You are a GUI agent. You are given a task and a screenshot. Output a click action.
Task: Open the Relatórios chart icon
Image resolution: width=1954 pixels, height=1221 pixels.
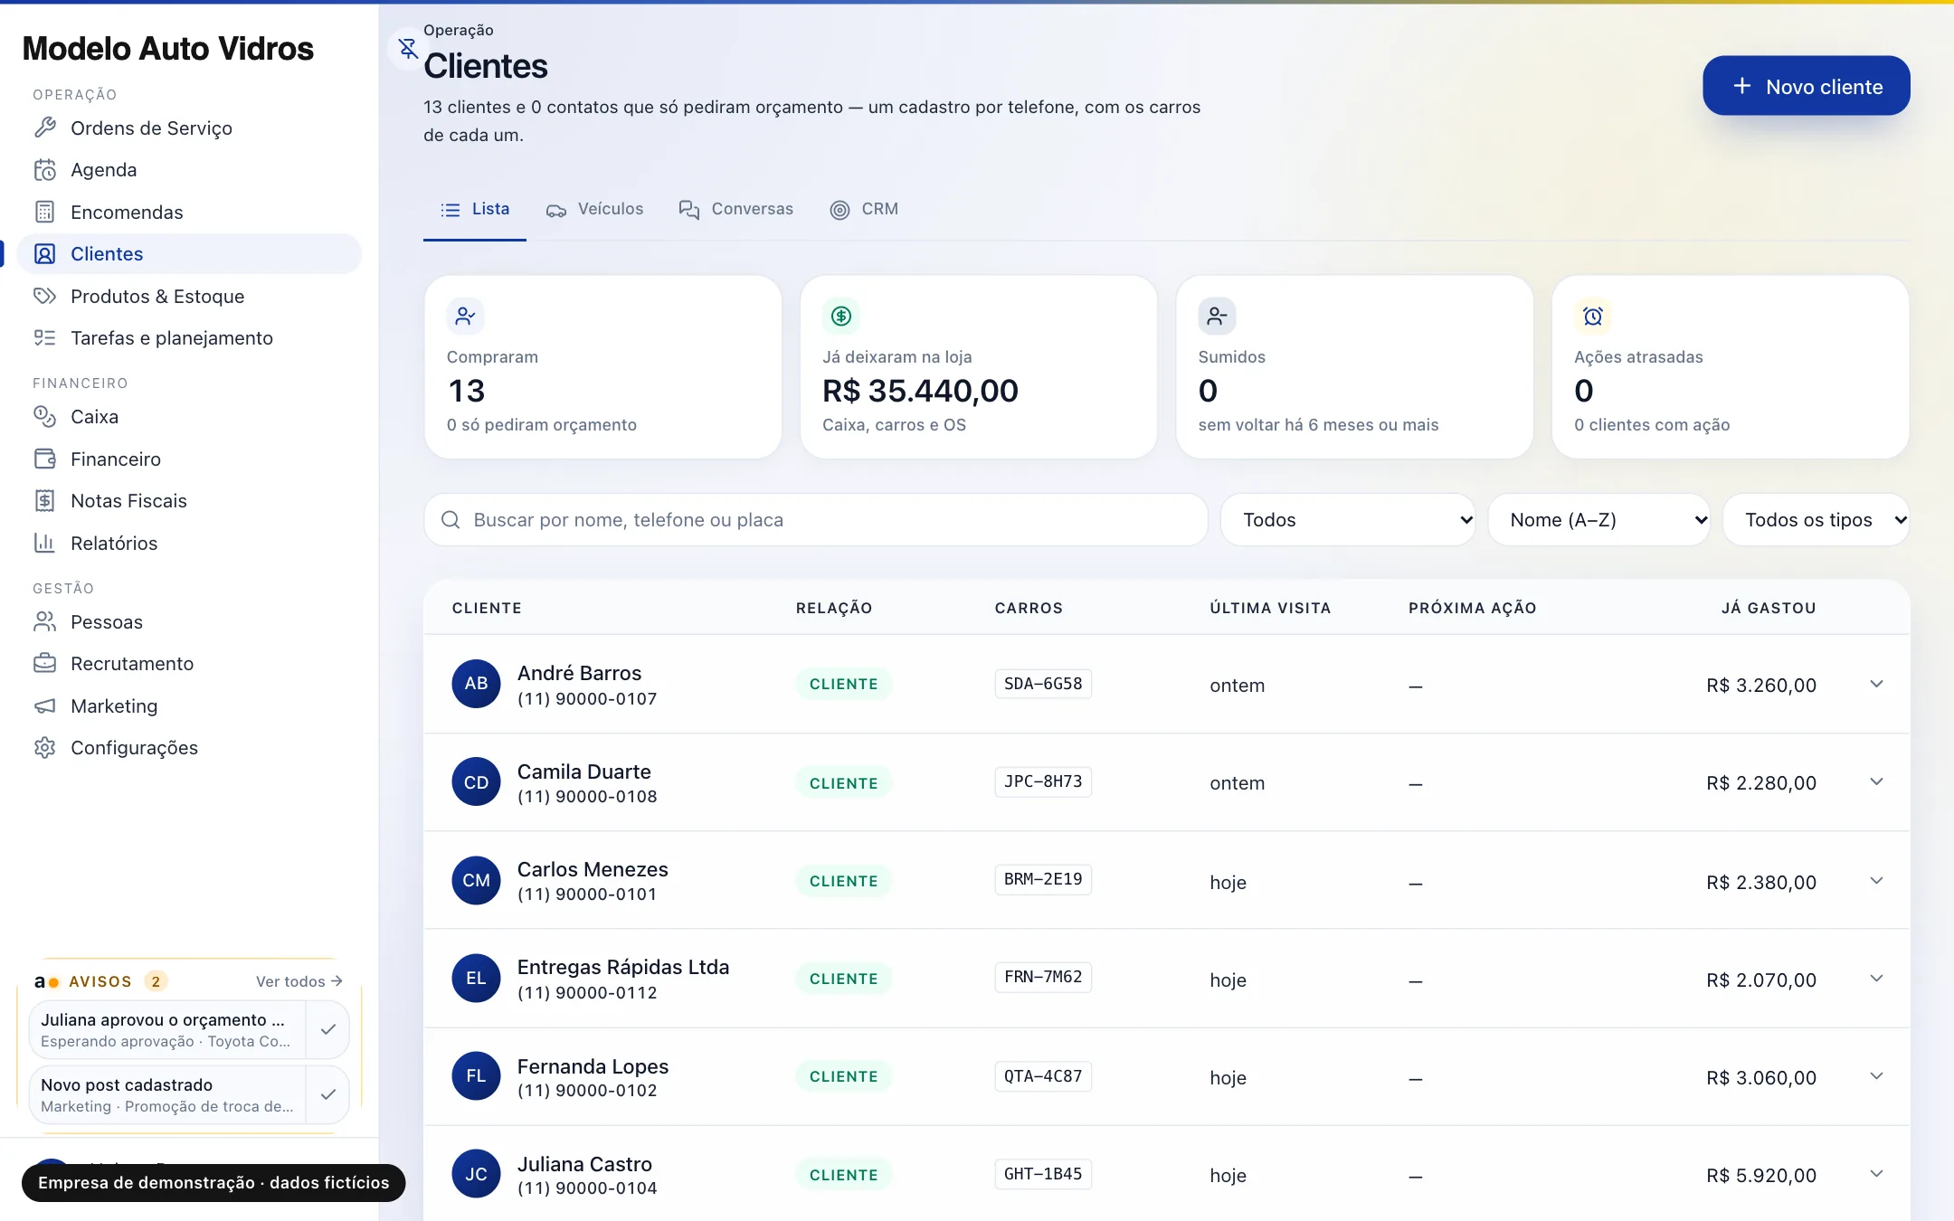45,543
